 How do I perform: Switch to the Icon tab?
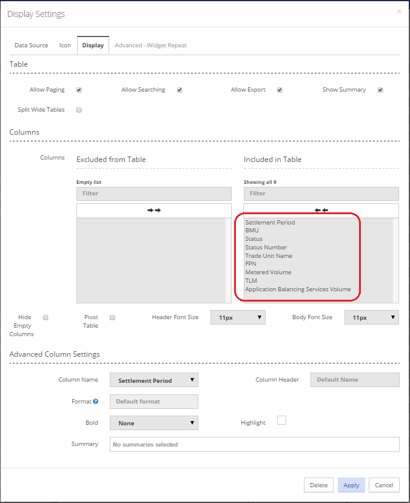[65, 46]
